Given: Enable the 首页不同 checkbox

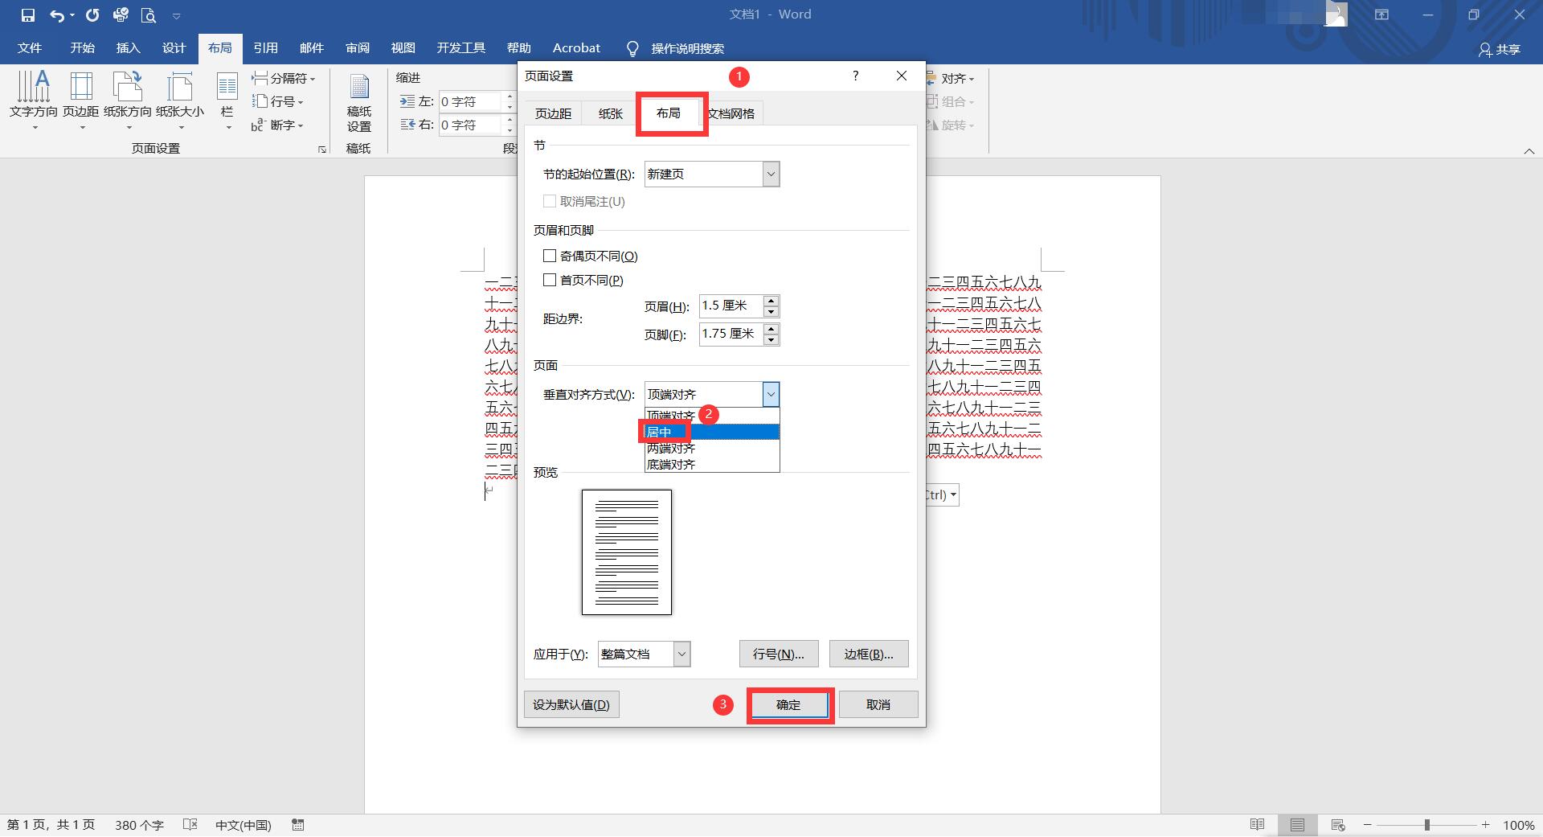Looking at the screenshot, I should tap(550, 280).
